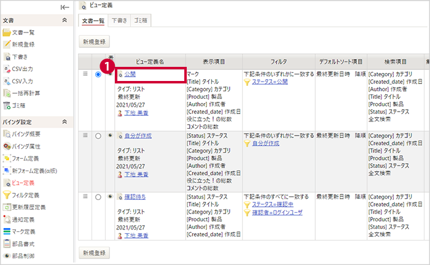Viewport: 430px width, 265px height.
Task: Click the 通知定義 icon
Action: [x=7, y=219]
